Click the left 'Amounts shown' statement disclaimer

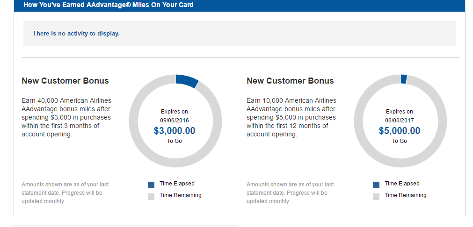[x=65, y=193]
